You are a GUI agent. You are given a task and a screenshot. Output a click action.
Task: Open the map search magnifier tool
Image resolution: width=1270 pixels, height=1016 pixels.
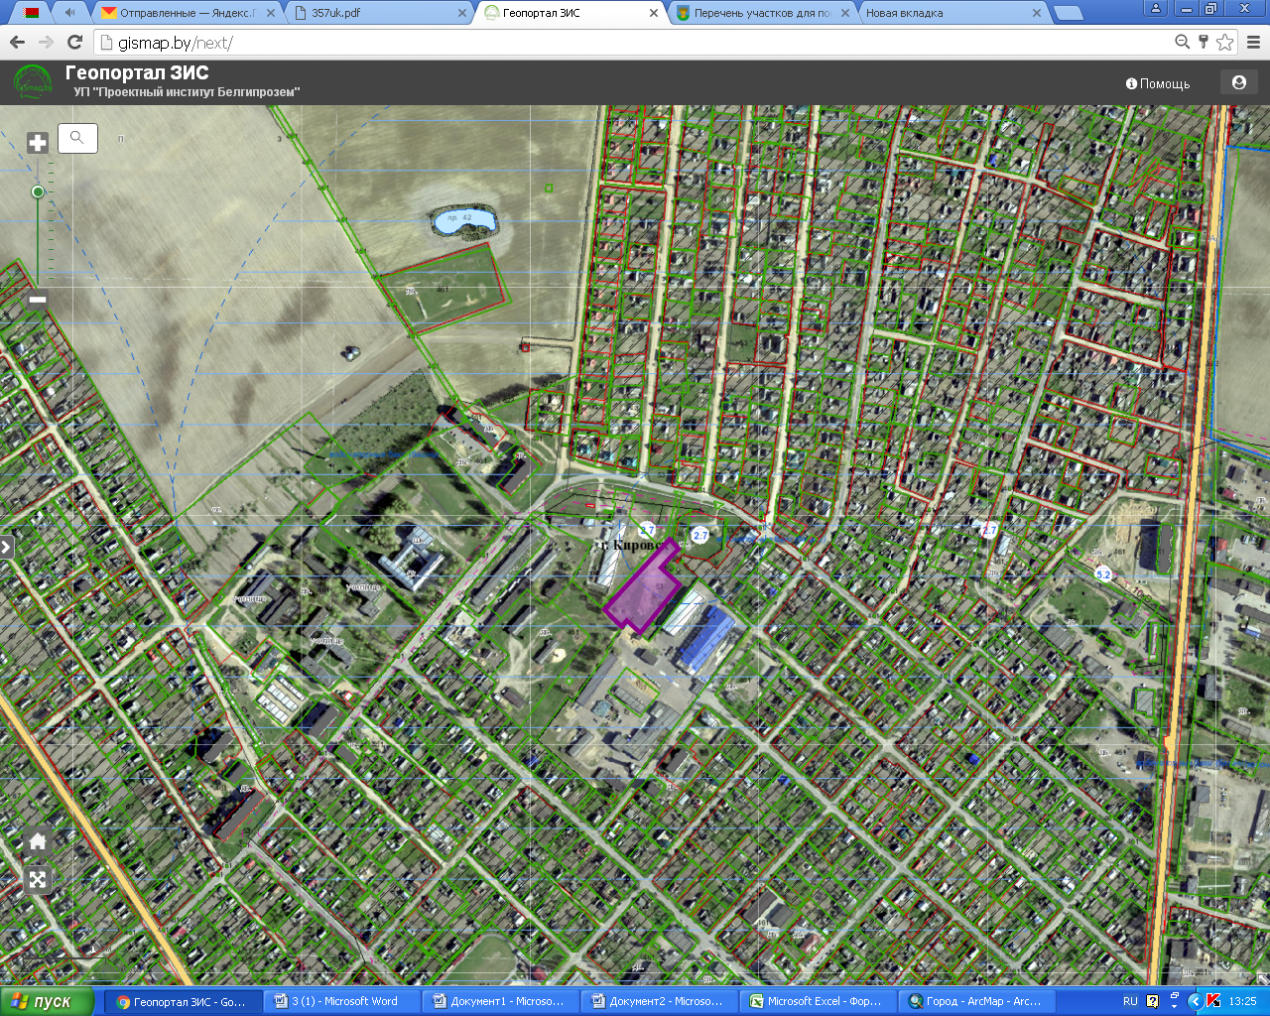[x=77, y=138]
